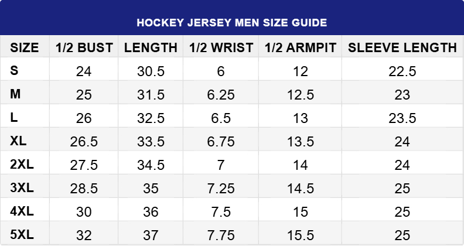Click the 1/2 BUST column header
The height and width of the screenshot is (246, 464).
(x=84, y=48)
